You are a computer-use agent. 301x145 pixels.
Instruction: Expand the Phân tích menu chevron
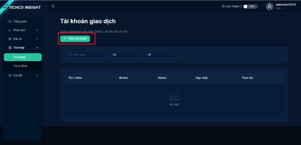[37, 30]
